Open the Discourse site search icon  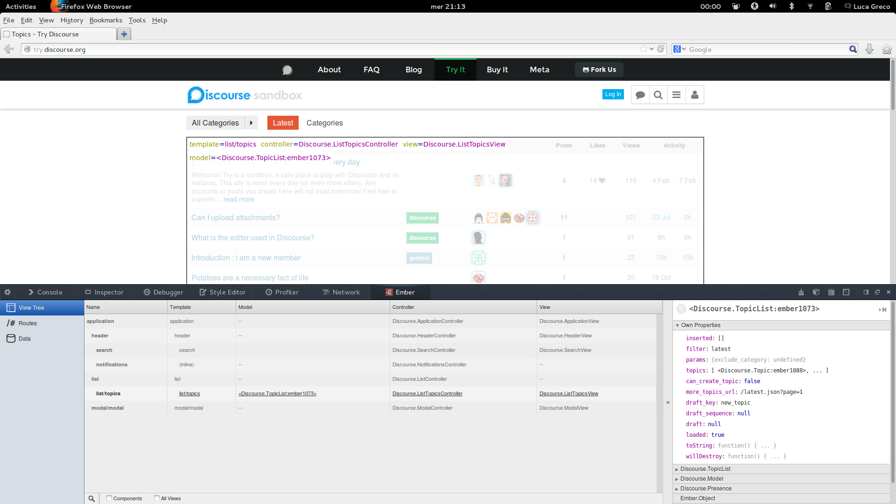[x=658, y=95]
